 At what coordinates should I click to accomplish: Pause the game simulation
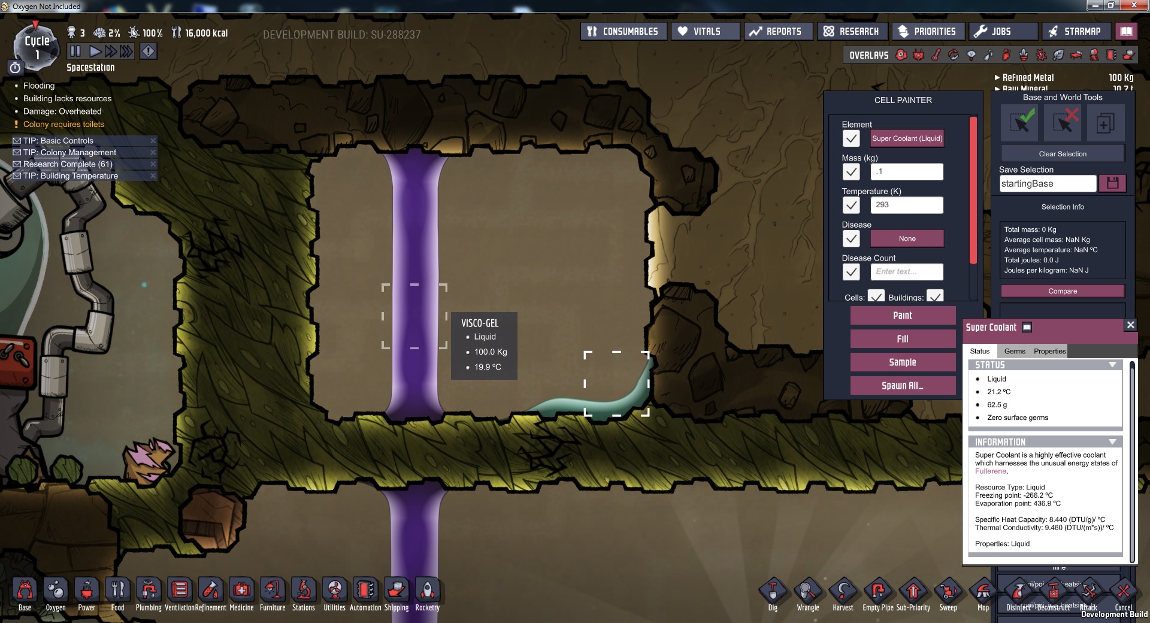click(75, 52)
